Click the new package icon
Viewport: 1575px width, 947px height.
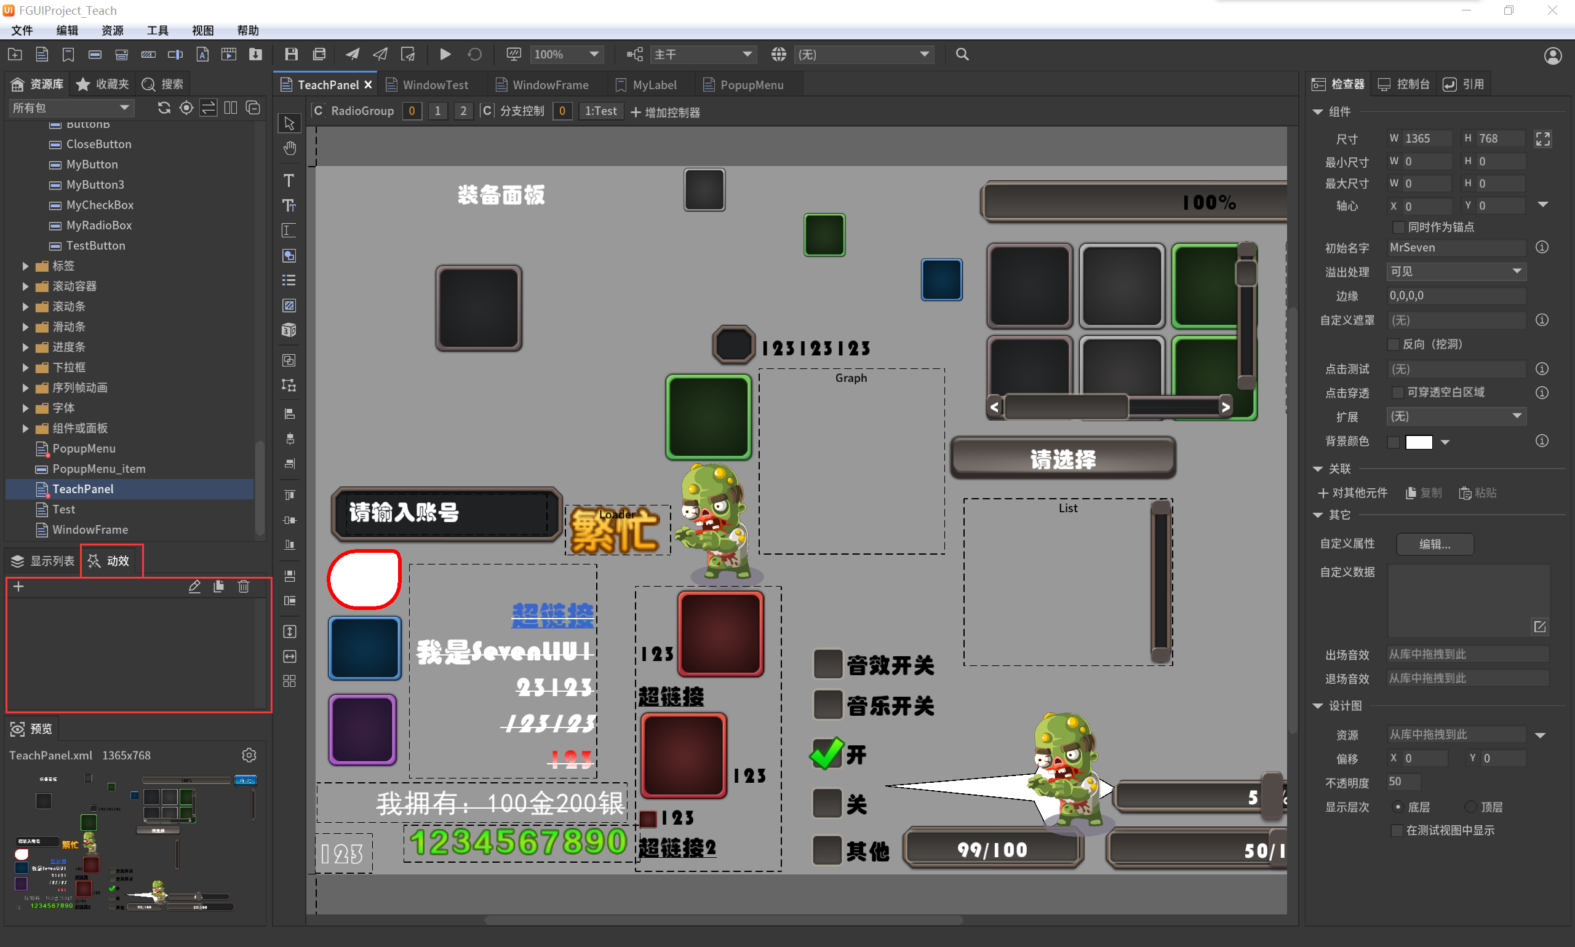(x=15, y=54)
